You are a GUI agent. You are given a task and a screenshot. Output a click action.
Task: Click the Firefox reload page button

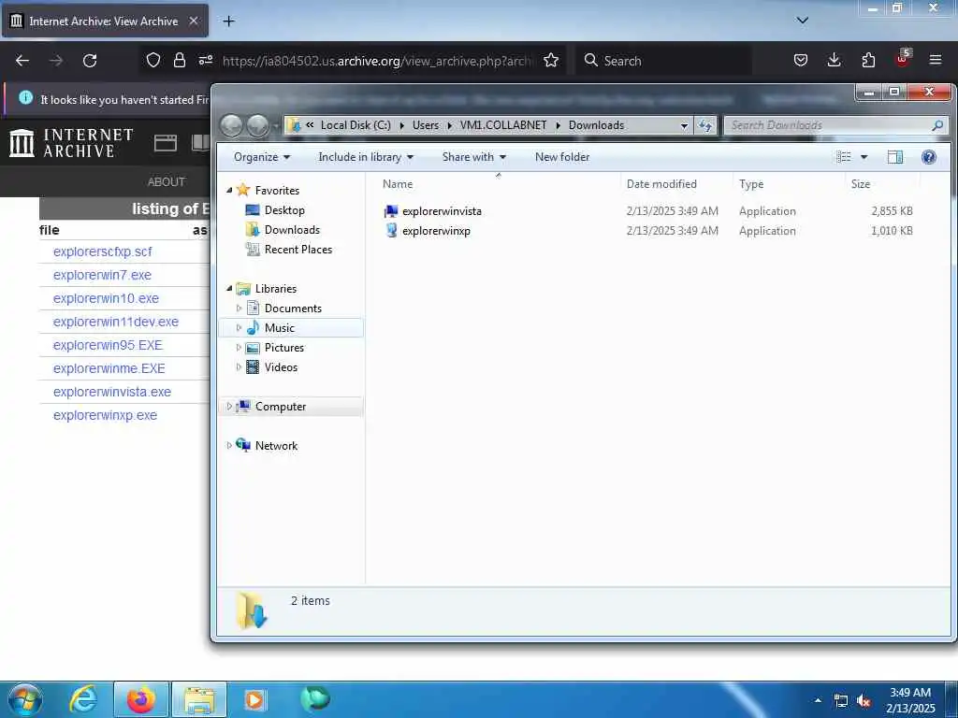coord(90,61)
